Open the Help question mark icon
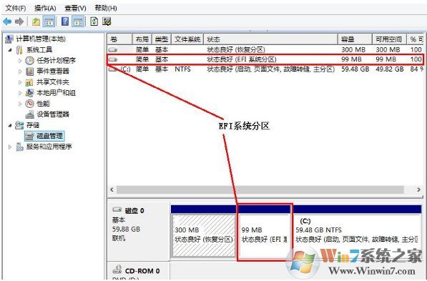Image resolution: width=427 pixels, height=281 pixels. 65,21
